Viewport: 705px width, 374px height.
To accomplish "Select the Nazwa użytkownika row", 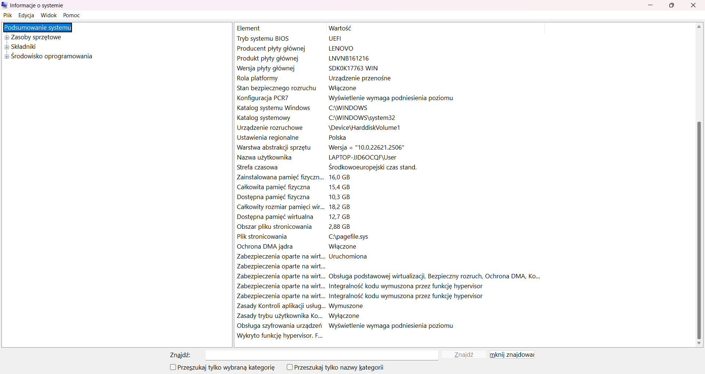I will click(389, 157).
